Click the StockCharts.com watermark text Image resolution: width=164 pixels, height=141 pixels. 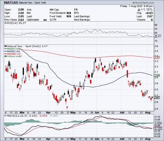point(143,3)
